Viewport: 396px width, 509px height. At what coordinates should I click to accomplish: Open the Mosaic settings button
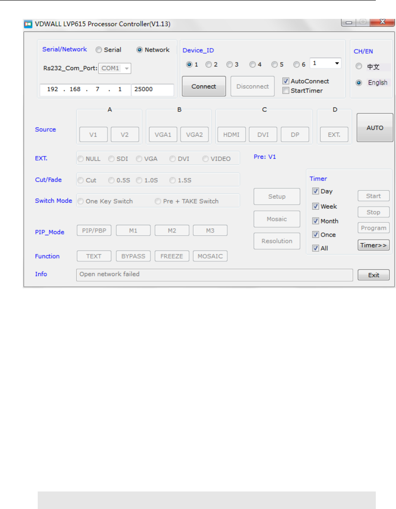coord(277,219)
